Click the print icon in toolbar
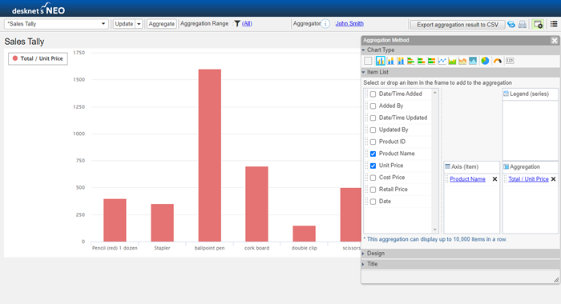 click(x=523, y=24)
